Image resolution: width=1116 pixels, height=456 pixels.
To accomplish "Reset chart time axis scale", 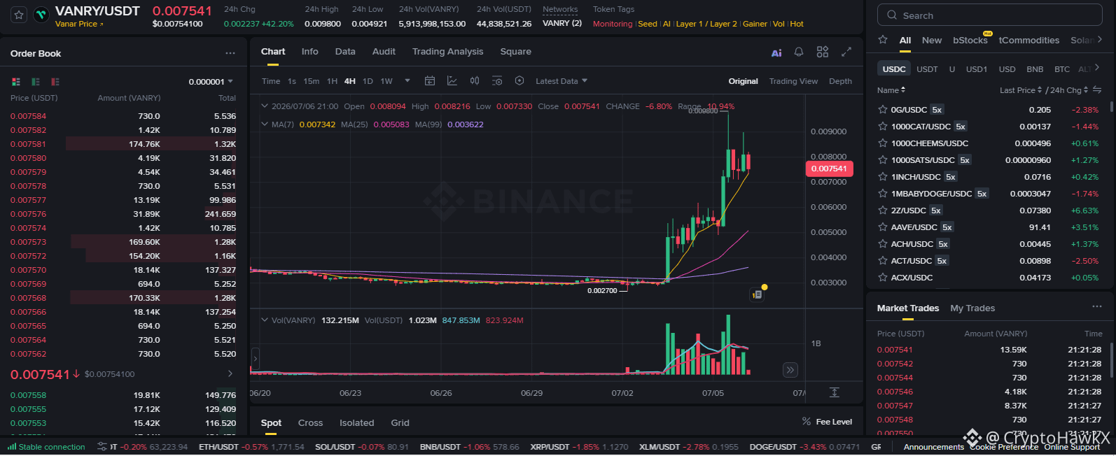I will 835,392.
